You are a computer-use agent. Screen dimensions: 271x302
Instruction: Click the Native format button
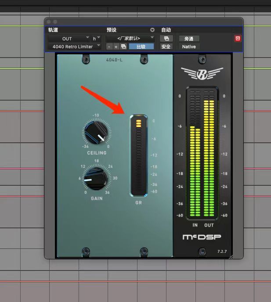[189, 47]
